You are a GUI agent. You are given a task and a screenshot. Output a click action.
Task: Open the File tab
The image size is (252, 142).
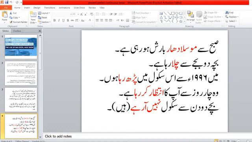[6, 8]
